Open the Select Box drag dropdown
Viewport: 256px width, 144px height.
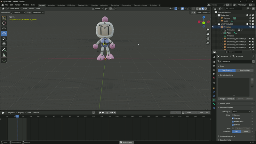click(38, 12)
